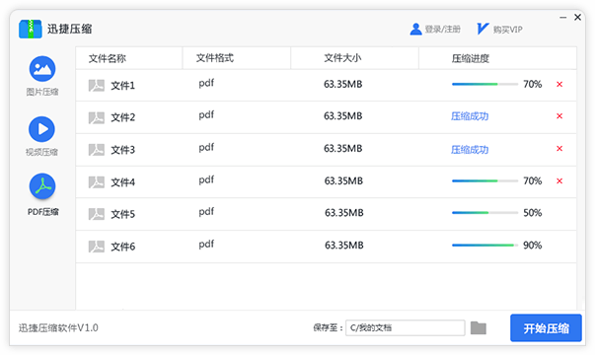Click the pdf format cell of 文件5

pyautogui.click(x=206, y=212)
